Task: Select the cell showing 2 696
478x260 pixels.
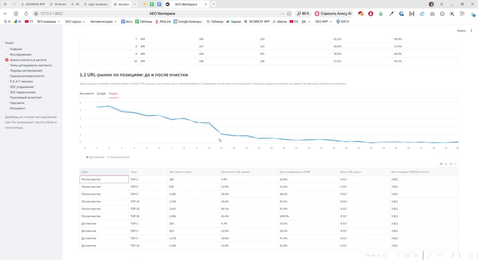Action: (193, 216)
